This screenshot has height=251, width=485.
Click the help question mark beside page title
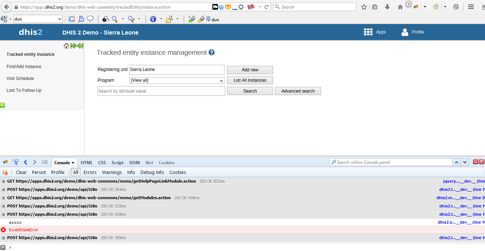point(212,53)
